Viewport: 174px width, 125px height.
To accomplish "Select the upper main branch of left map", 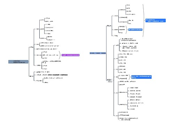I will (31, 47).
